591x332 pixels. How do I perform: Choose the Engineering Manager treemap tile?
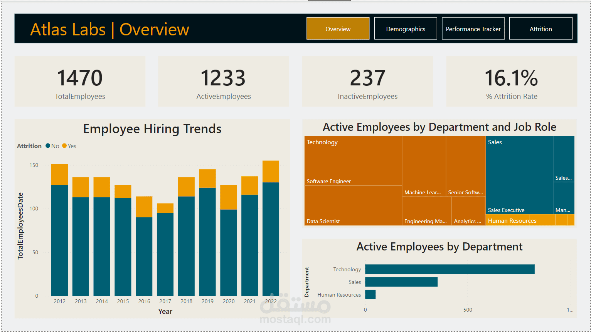click(x=427, y=211)
